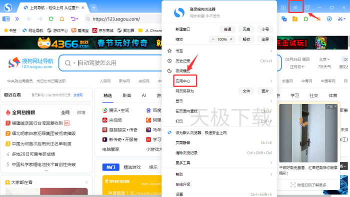Screen dimensions: 350x197
Task: Click the skin (shirt) icon in title bar
Action: pyautogui.click(x=307, y=7)
